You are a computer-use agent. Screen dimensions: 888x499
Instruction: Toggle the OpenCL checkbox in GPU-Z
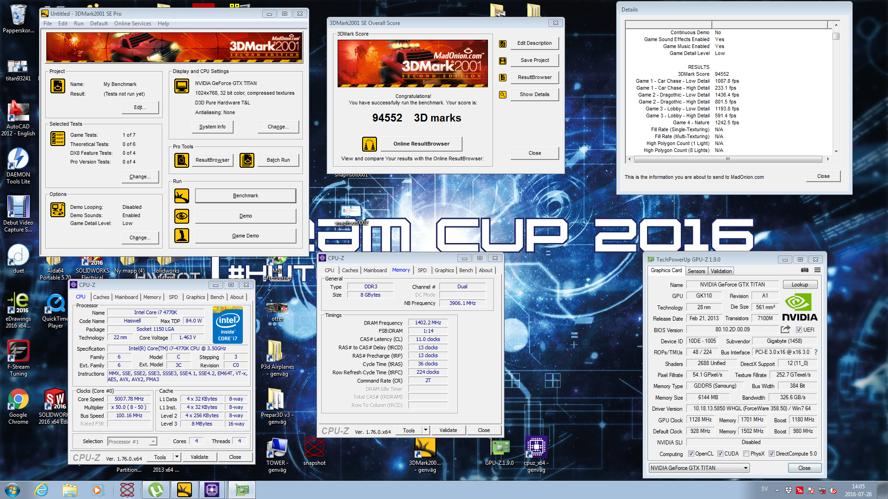click(691, 454)
